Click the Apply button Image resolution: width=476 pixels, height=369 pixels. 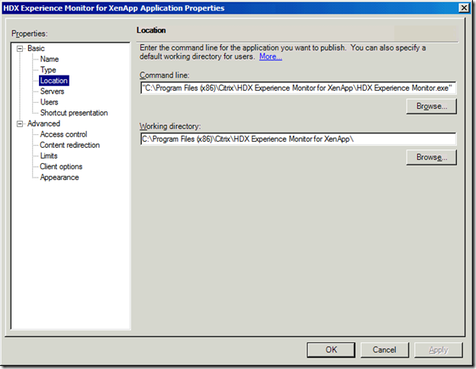[x=439, y=350]
